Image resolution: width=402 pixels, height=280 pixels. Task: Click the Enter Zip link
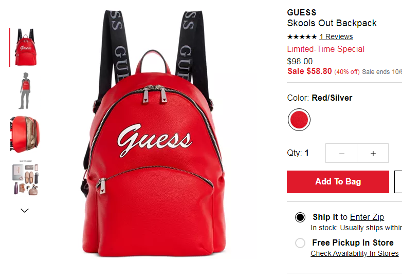point(367,217)
